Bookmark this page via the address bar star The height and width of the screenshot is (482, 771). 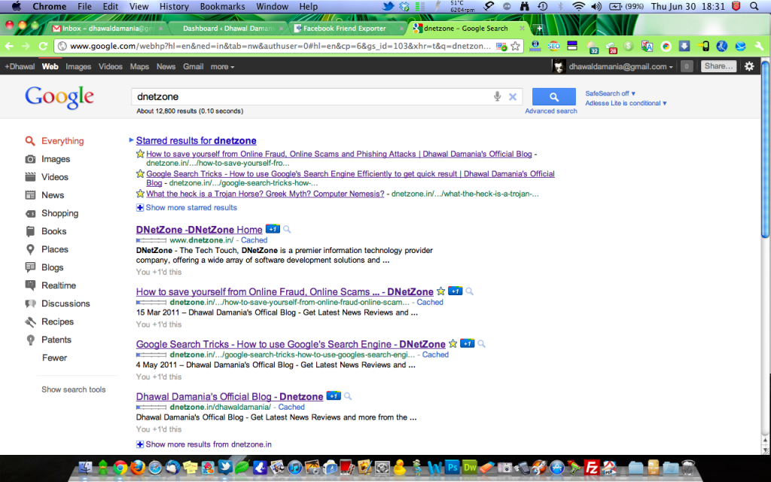pos(513,45)
